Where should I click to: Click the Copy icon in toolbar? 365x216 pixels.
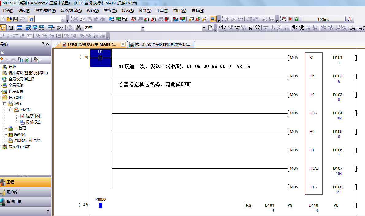coord(82,19)
